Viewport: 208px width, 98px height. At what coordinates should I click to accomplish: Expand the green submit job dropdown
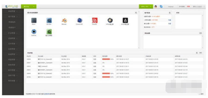click(x=29, y=7)
